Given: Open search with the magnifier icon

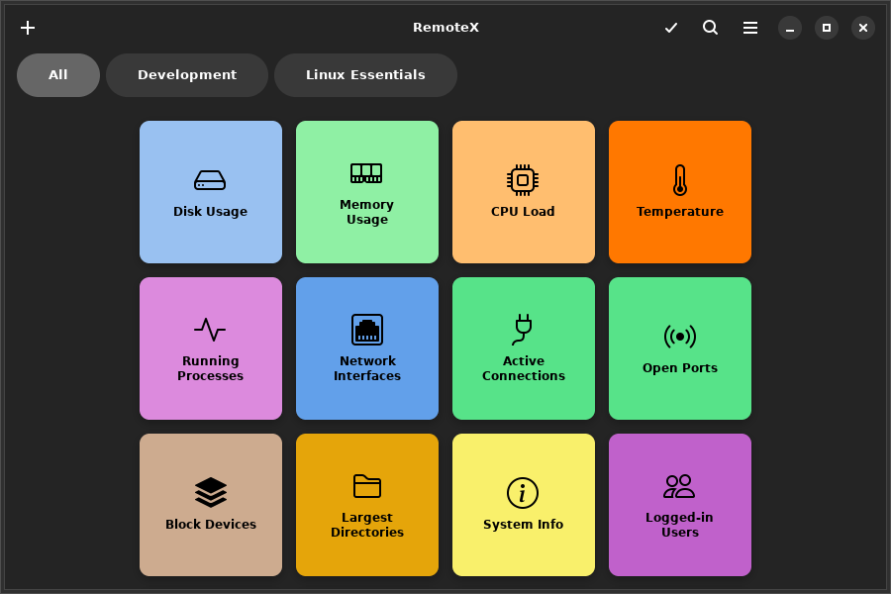Looking at the screenshot, I should [x=711, y=28].
